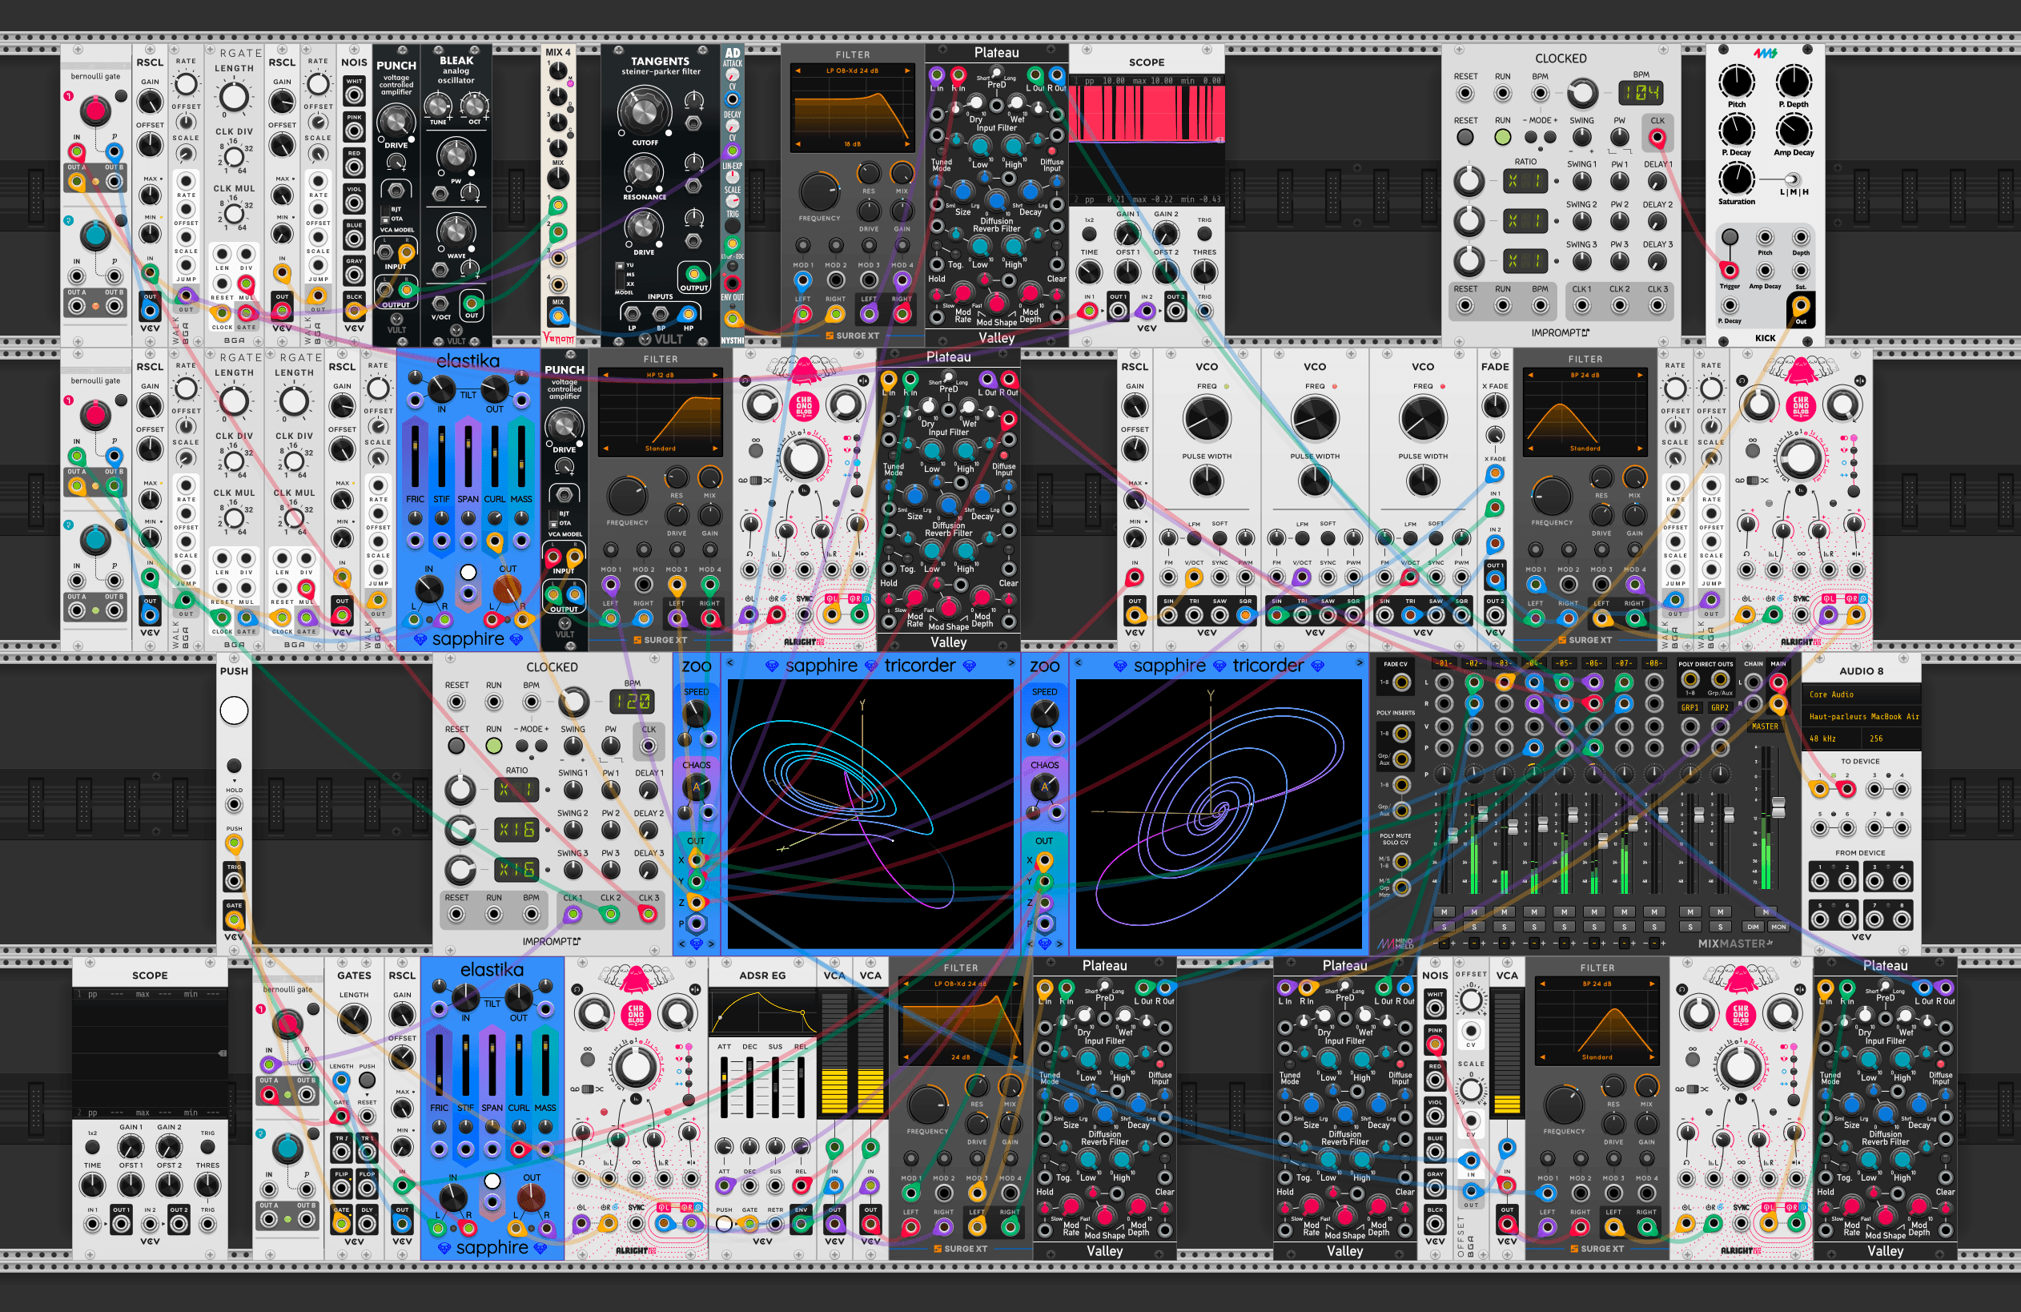Click the MODE minus button on 120 BPM Clocked
Screen dimensions: 2021x1312
[522, 747]
